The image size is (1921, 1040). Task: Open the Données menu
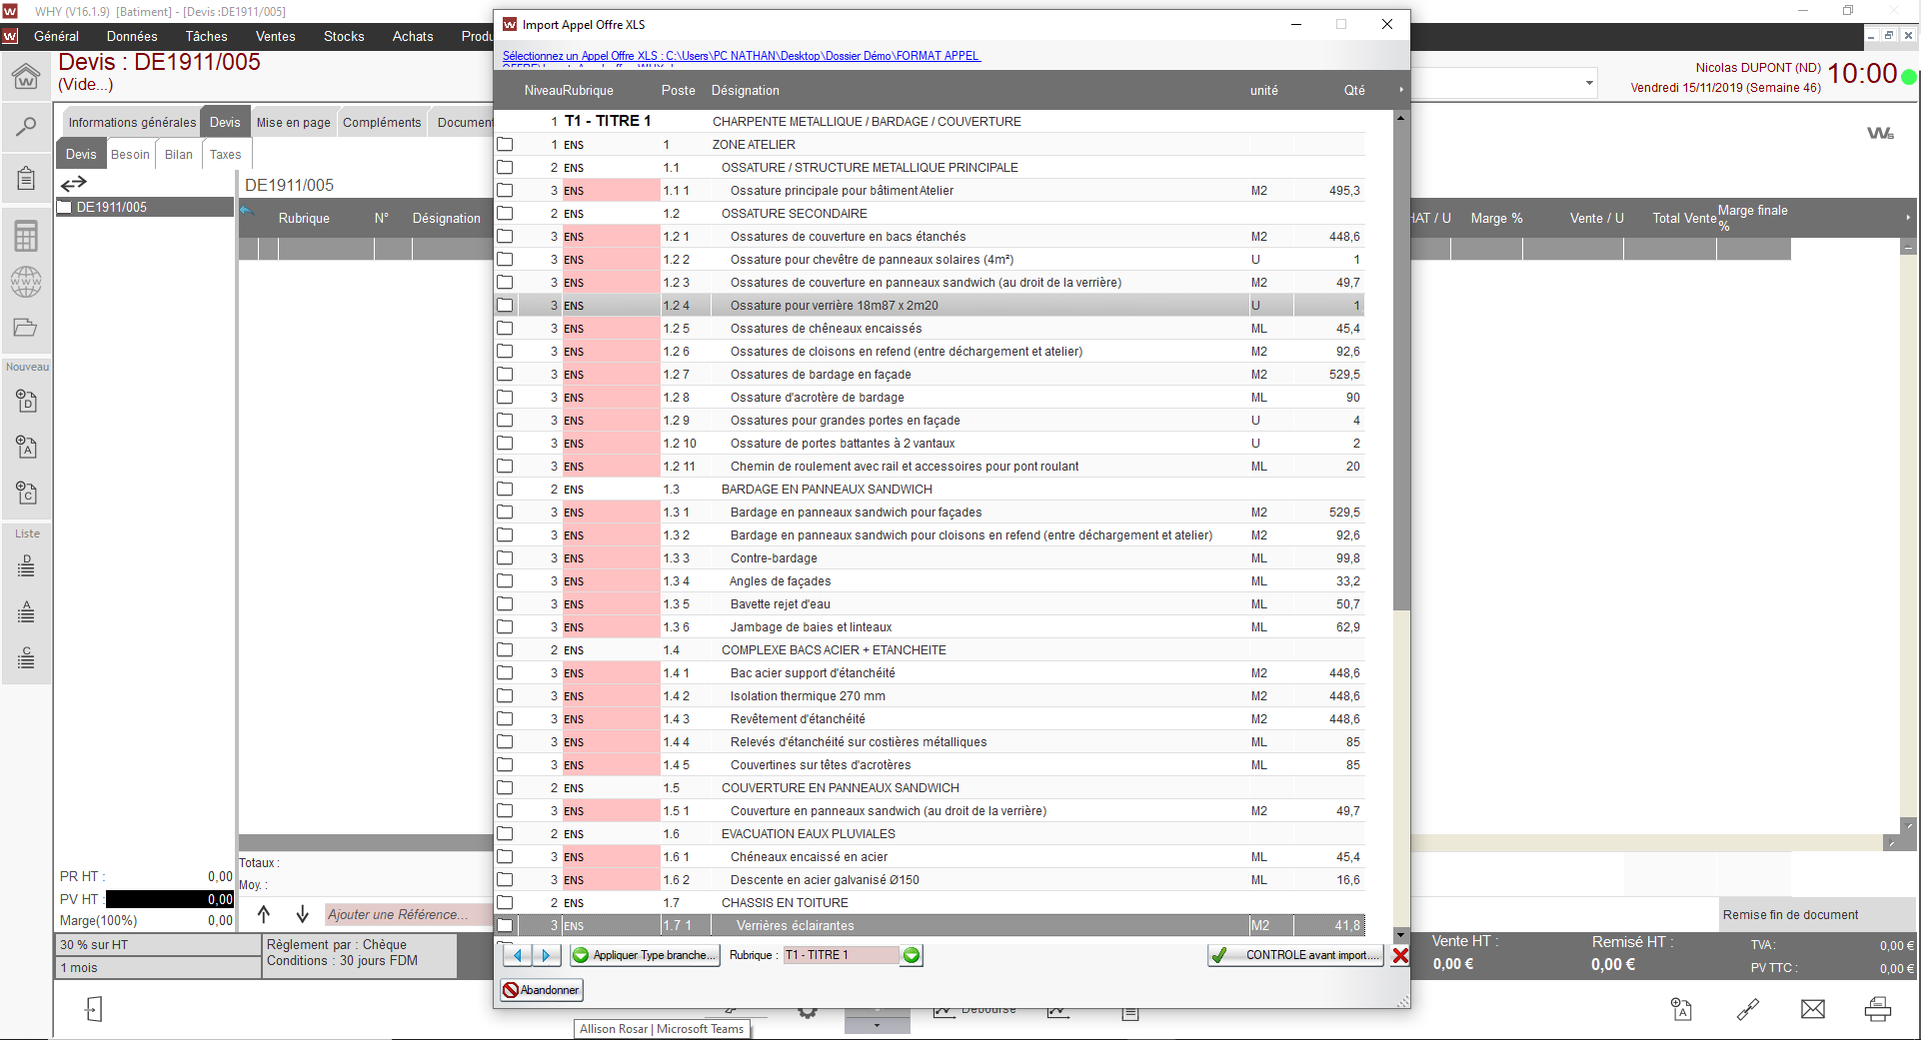[x=132, y=36]
